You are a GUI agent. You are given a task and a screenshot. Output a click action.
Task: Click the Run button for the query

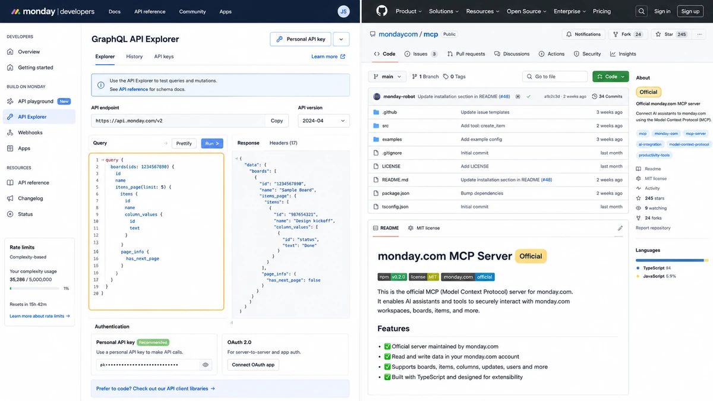pyautogui.click(x=213, y=143)
